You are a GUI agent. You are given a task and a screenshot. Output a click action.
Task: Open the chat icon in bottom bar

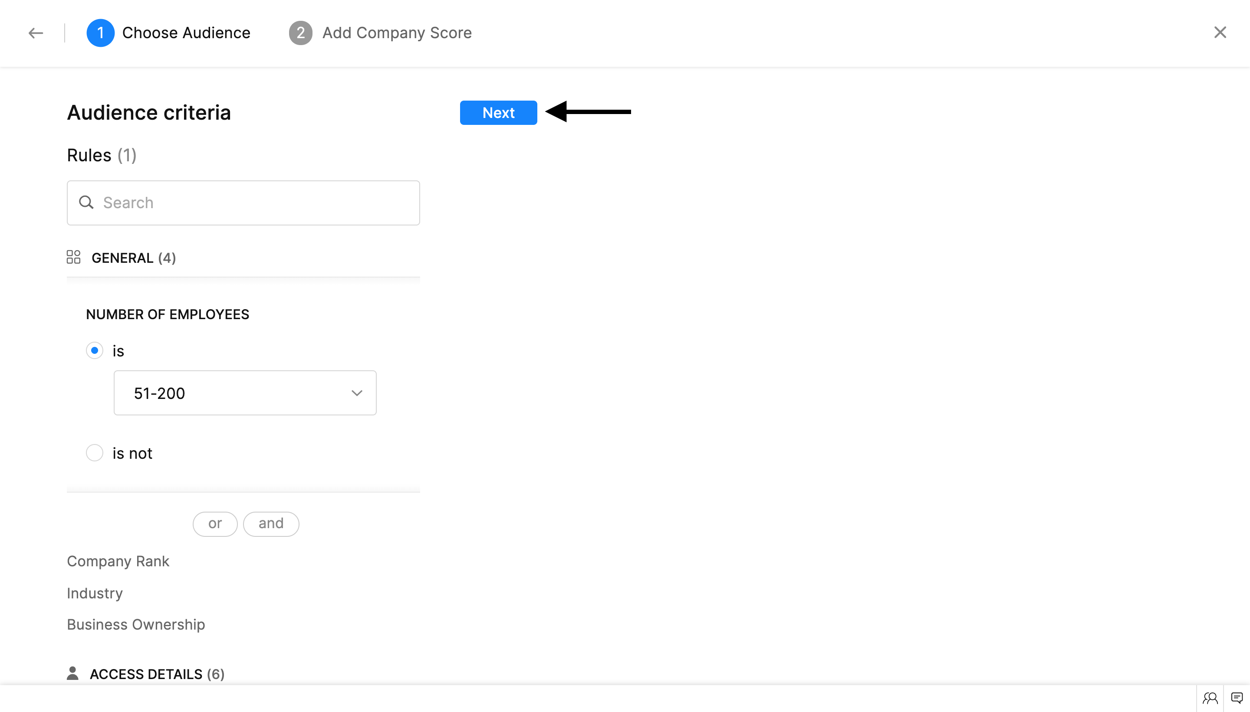click(x=1237, y=698)
